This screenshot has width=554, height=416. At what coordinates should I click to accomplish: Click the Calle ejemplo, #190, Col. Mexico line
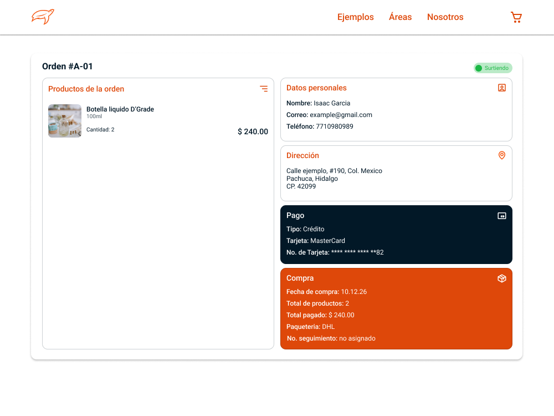(x=334, y=171)
